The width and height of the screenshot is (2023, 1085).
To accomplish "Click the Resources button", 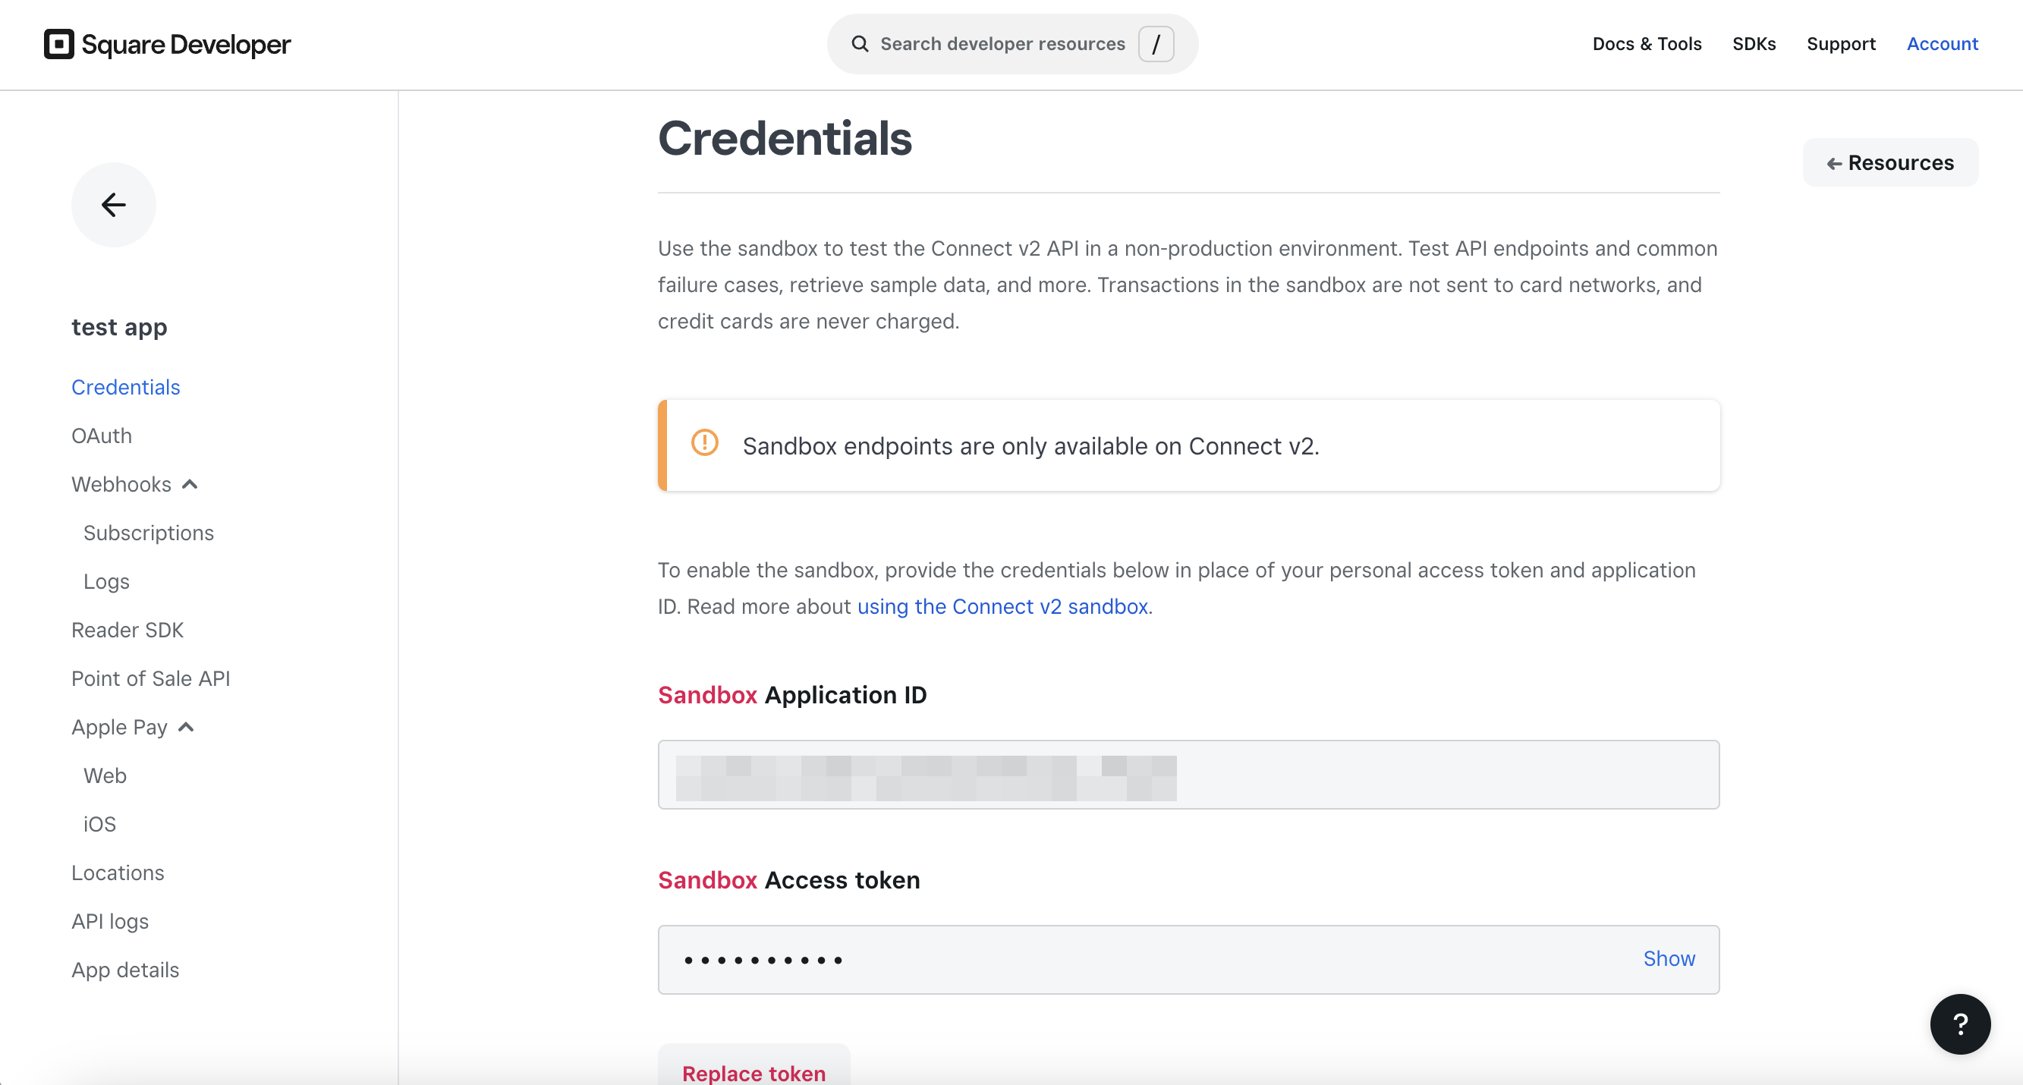I will [1890, 162].
